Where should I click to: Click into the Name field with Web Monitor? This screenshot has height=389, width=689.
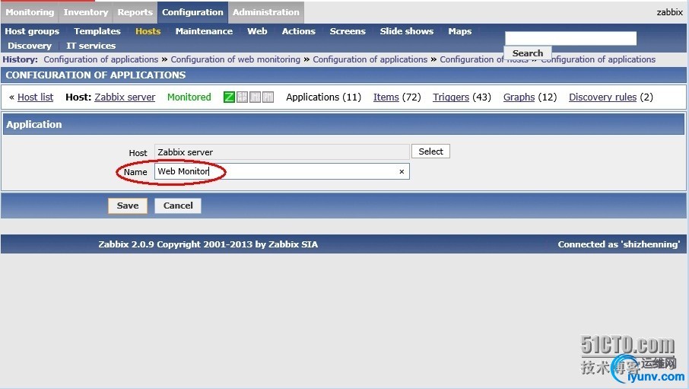[x=281, y=171]
